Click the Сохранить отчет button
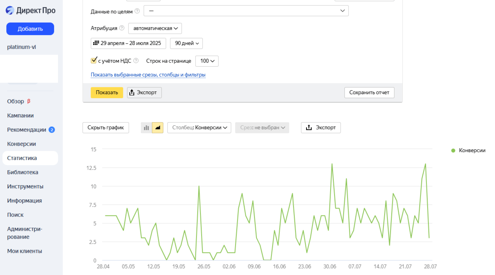Screen dimensions: 495x275 [x=369, y=93]
